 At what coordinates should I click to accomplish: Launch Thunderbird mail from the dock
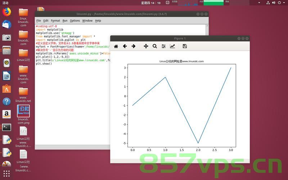point(6,24)
